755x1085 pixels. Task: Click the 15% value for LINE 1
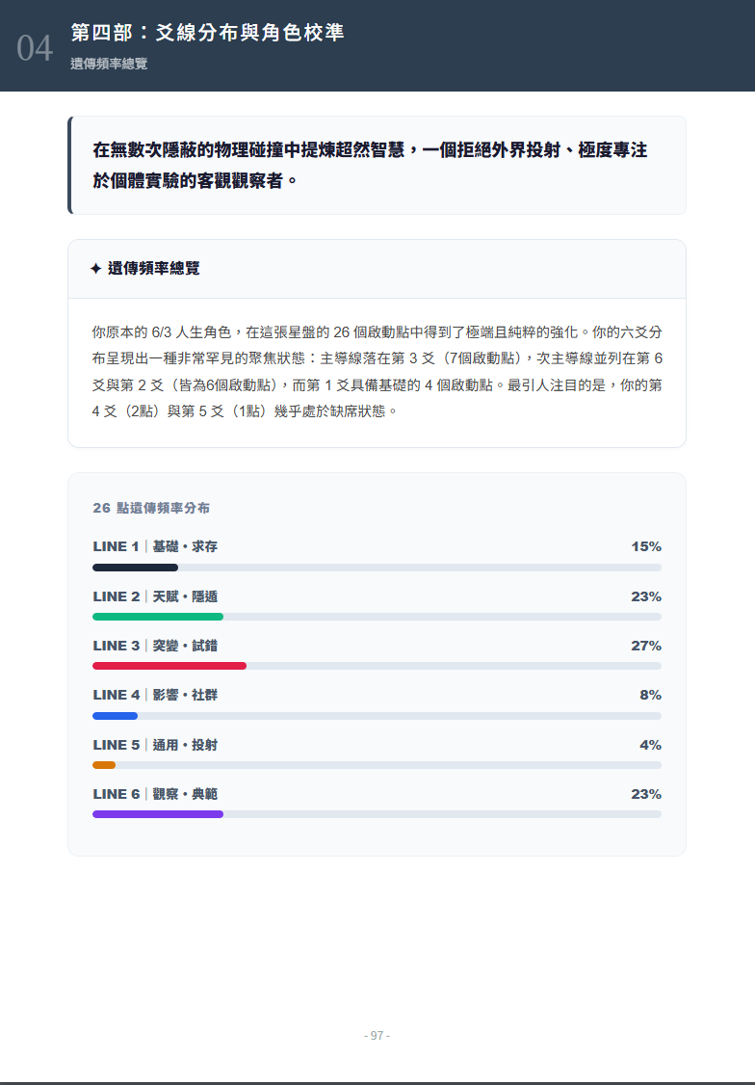pyautogui.click(x=646, y=546)
